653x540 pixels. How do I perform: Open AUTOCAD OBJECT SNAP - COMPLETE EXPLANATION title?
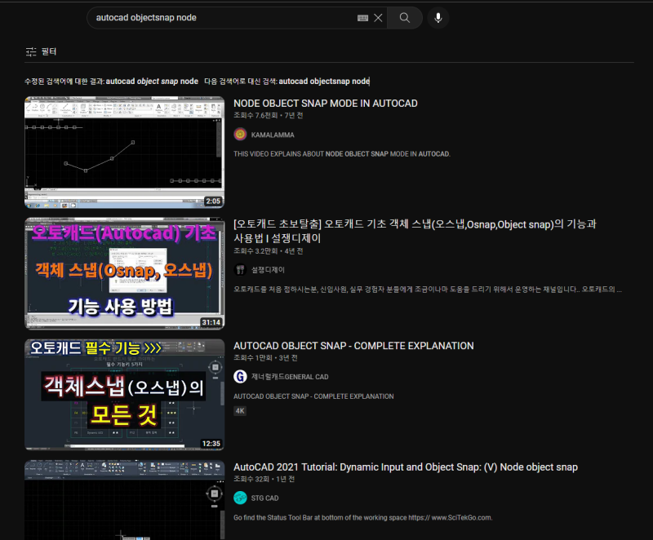[x=353, y=346]
